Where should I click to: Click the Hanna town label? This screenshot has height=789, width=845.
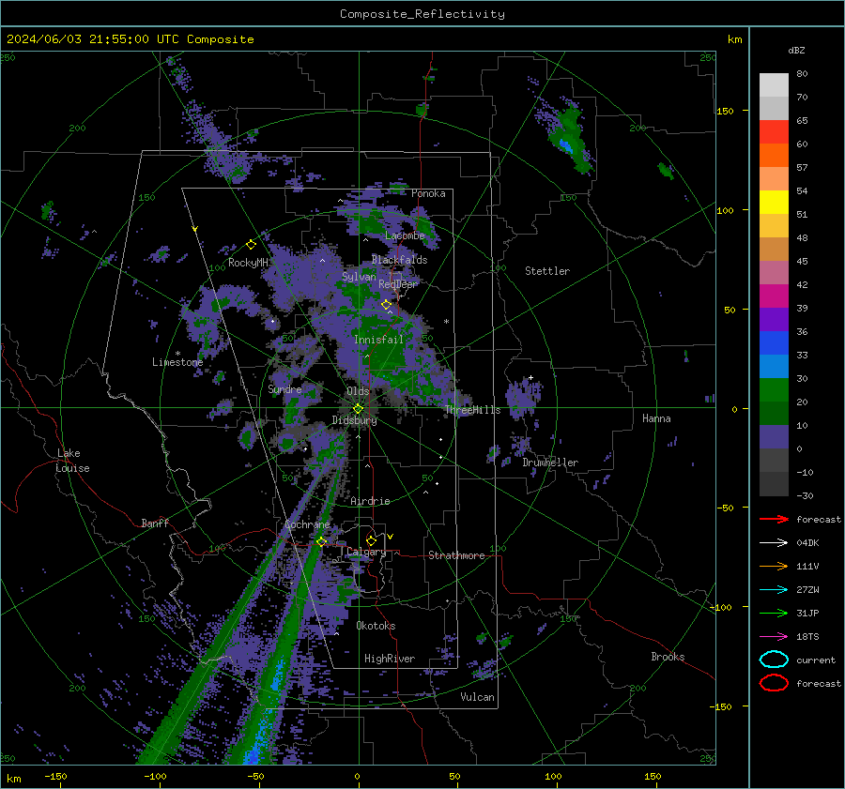[656, 418]
